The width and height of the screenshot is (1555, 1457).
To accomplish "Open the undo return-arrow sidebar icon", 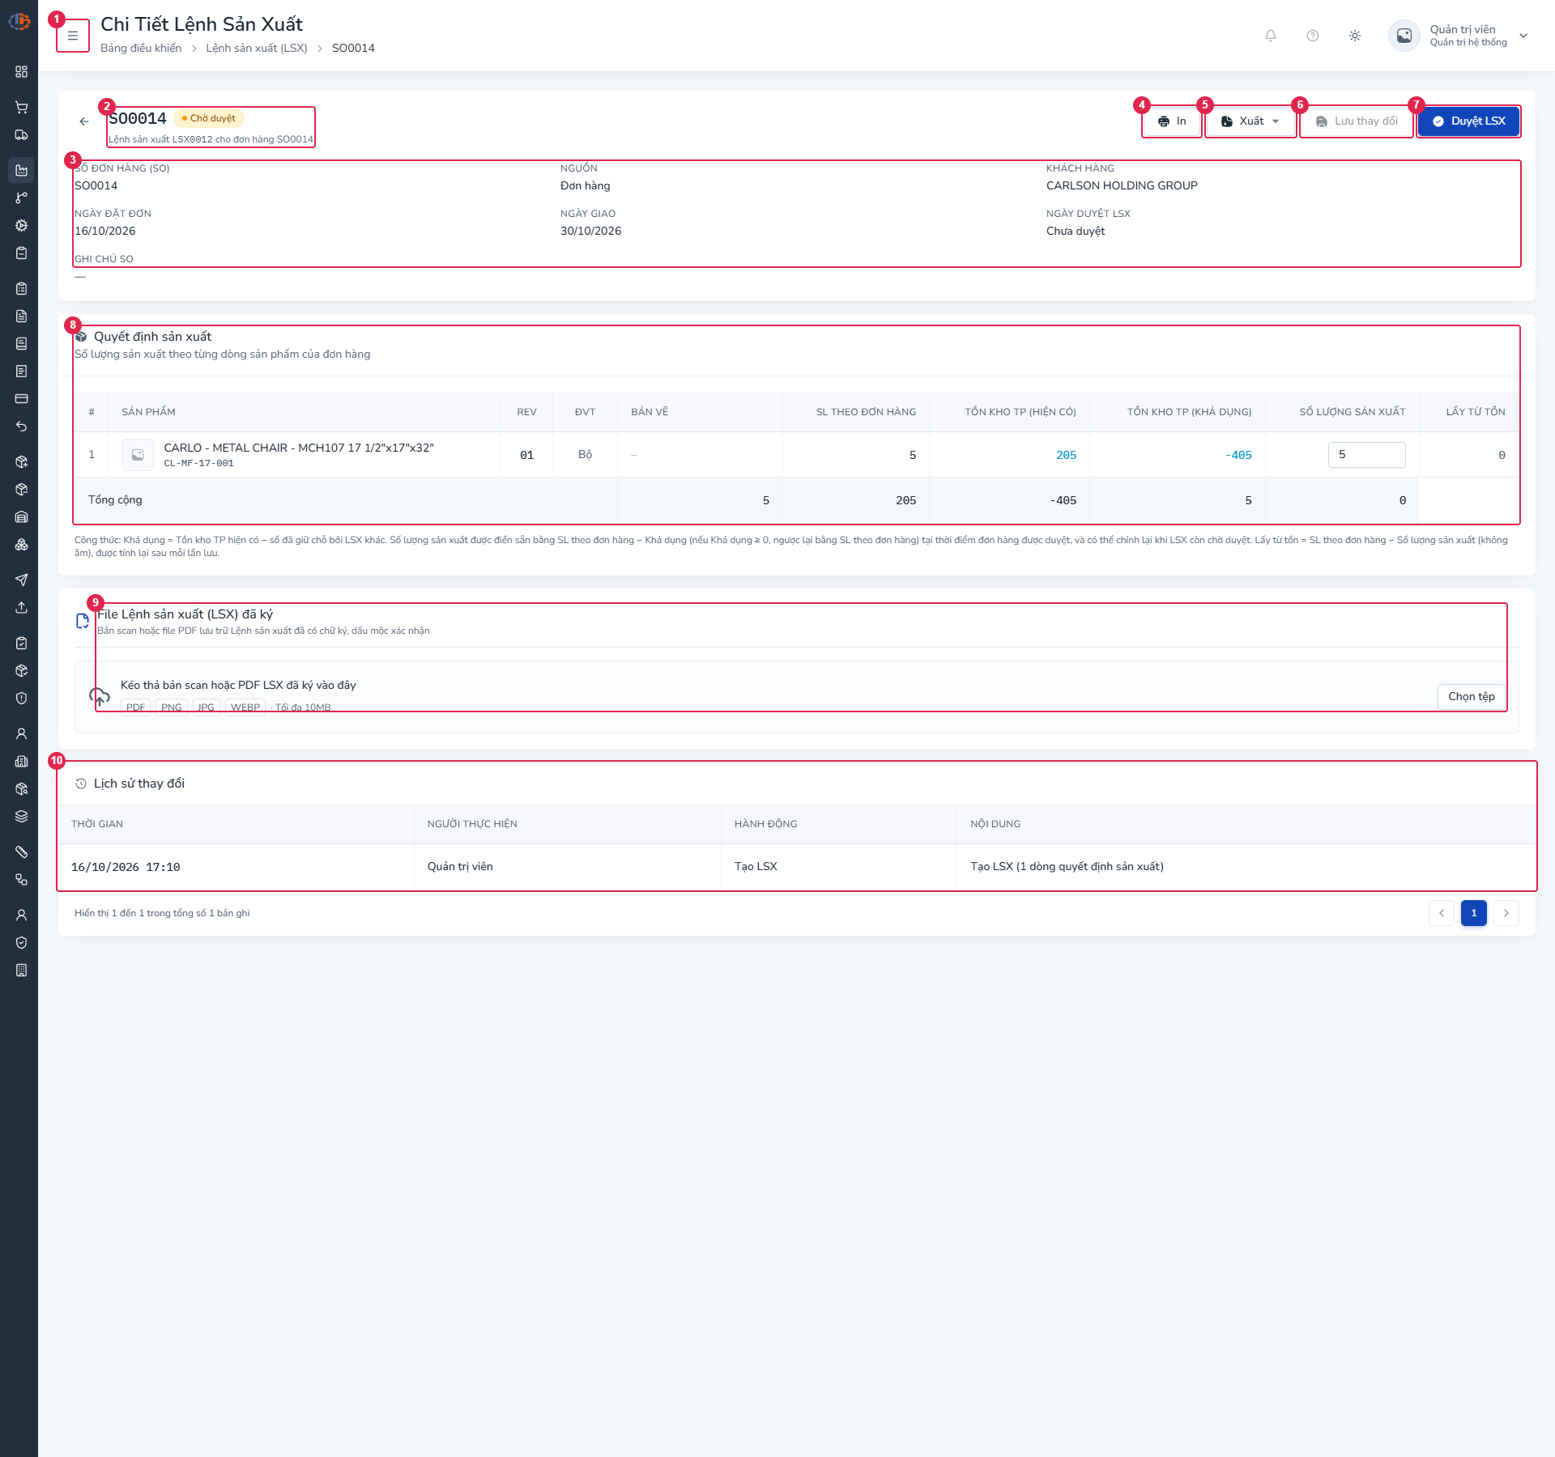I will coord(22,427).
